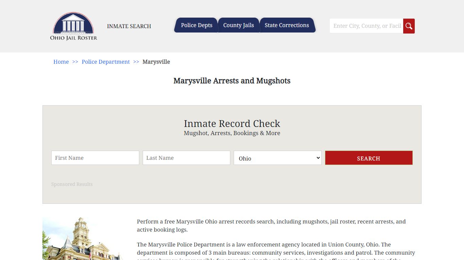Click the INMATE SEARCH header text
Image resolution: width=464 pixels, height=260 pixels.
click(129, 26)
